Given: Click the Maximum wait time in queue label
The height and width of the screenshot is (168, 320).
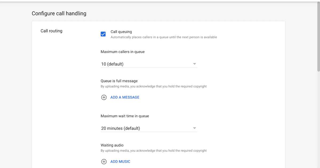Looking at the screenshot, I should [125, 116].
